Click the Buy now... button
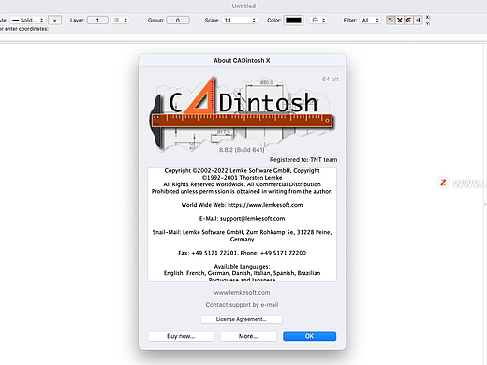487x365 pixels. coord(181,336)
